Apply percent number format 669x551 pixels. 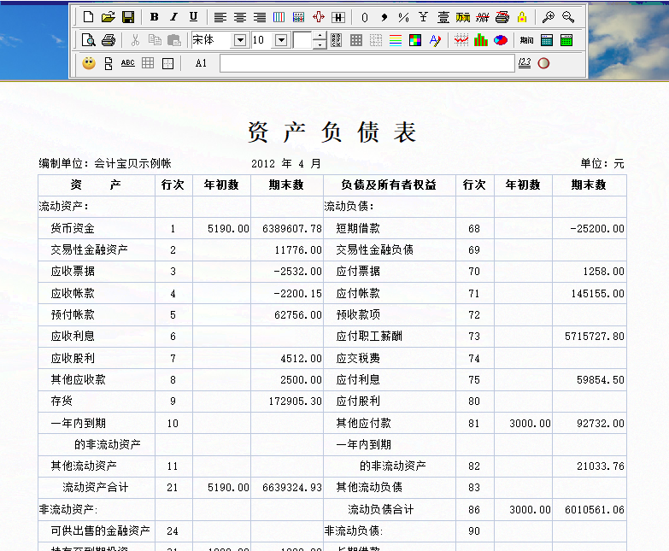click(403, 17)
